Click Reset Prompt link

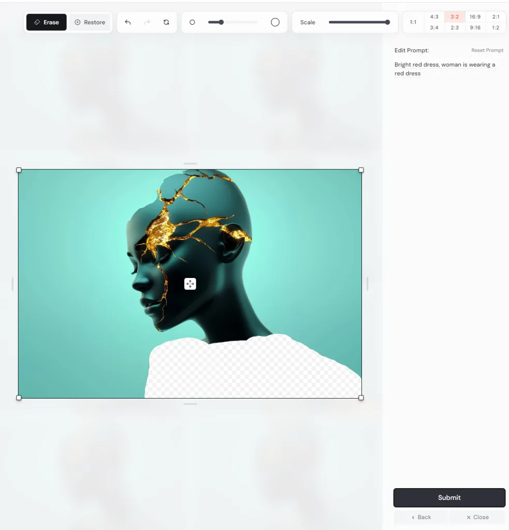487,50
